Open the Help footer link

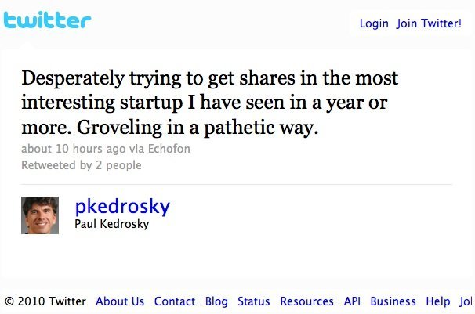[x=438, y=301]
